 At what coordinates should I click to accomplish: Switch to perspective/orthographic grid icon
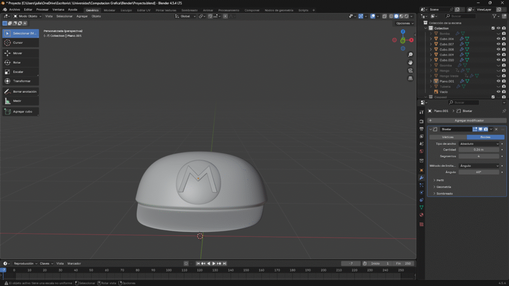pos(411,78)
